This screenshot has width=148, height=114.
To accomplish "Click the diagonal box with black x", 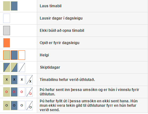I will (x=29, y=80).
